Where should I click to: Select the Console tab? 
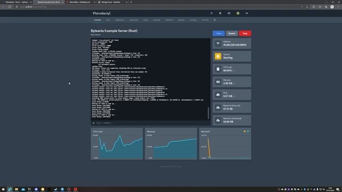pos(97,20)
